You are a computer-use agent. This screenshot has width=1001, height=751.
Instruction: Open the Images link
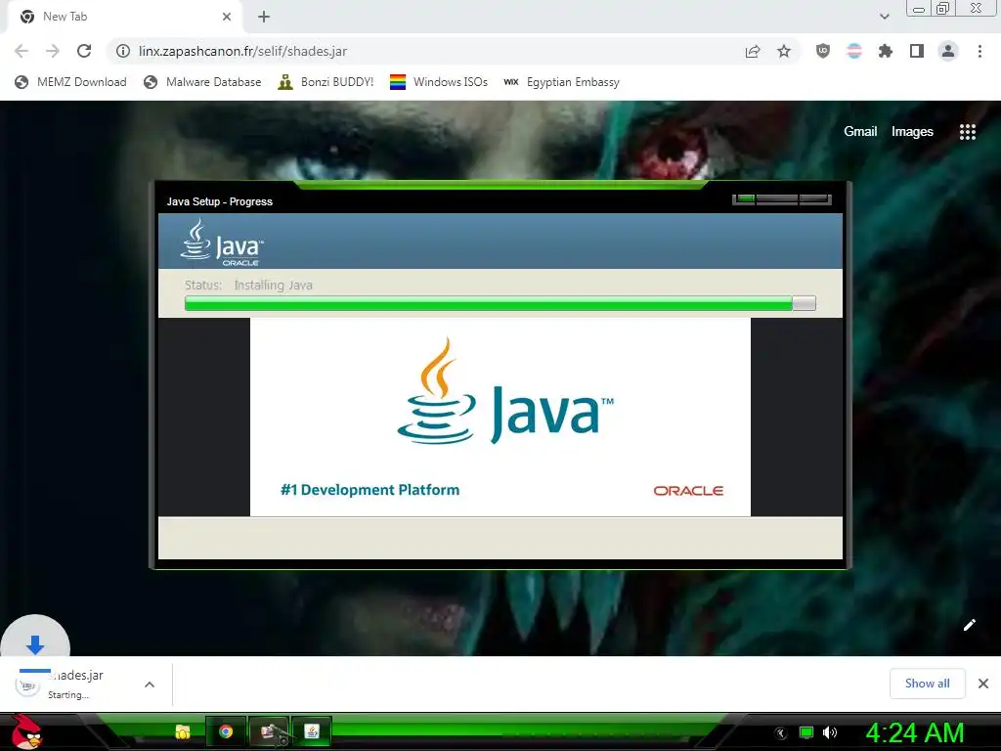(x=912, y=132)
